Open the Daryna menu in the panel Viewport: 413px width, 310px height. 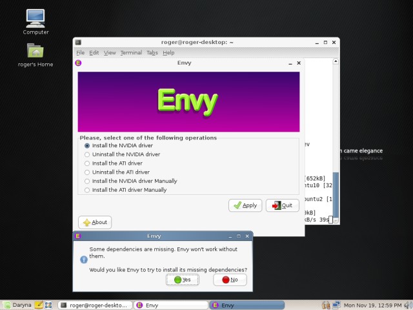point(17,305)
